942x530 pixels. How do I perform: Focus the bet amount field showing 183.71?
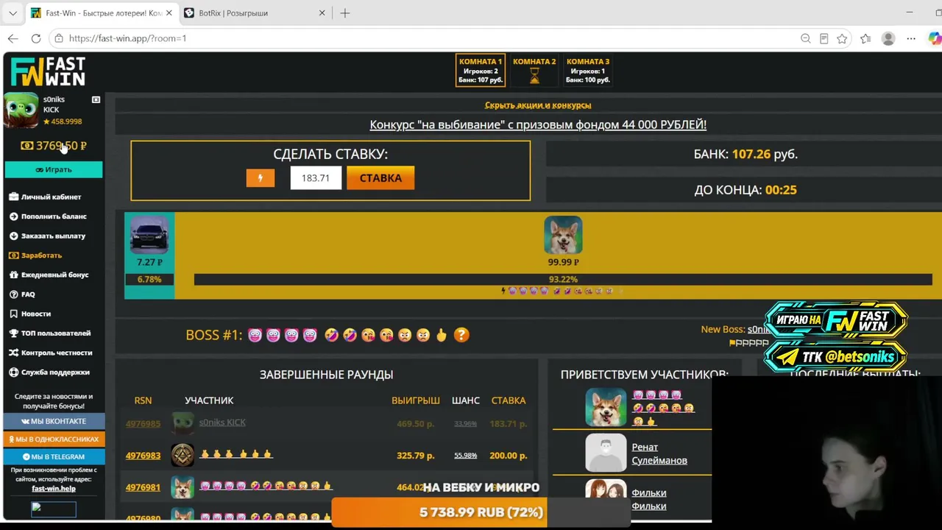click(x=316, y=178)
